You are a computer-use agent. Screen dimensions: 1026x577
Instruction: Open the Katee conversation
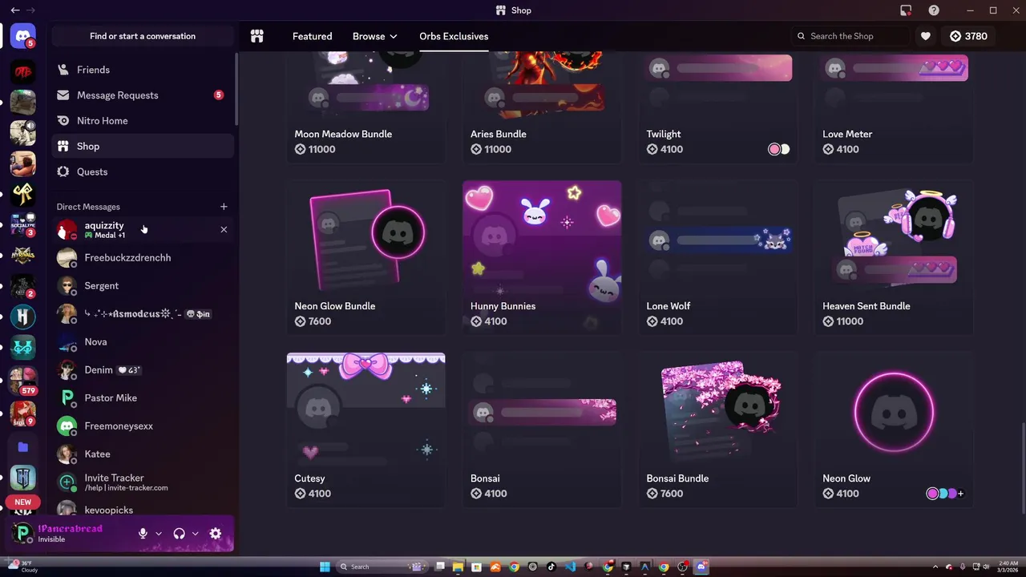point(143,454)
